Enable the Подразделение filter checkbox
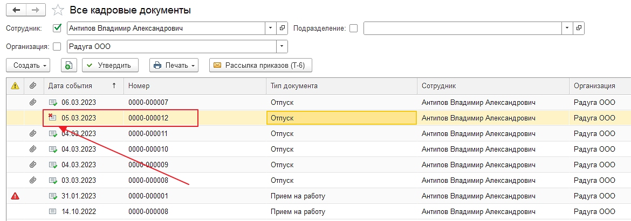Screen dimensions: 631x221 point(354,28)
